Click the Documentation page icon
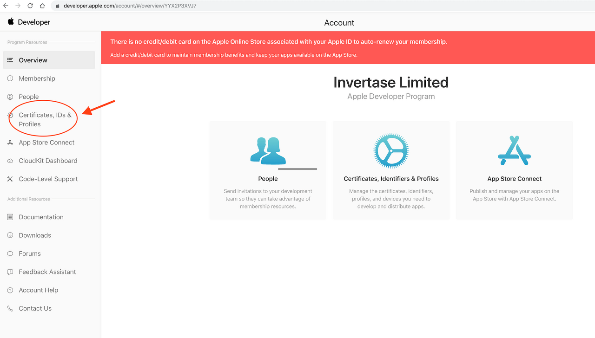The image size is (595, 338). click(x=10, y=217)
